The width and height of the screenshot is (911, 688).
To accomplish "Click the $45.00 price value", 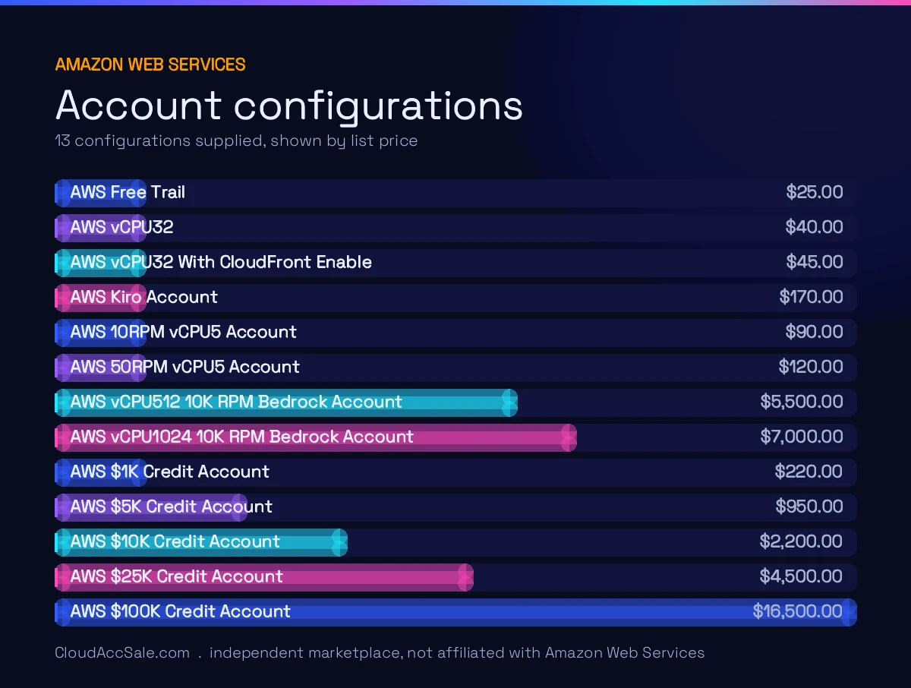I will click(x=815, y=262).
